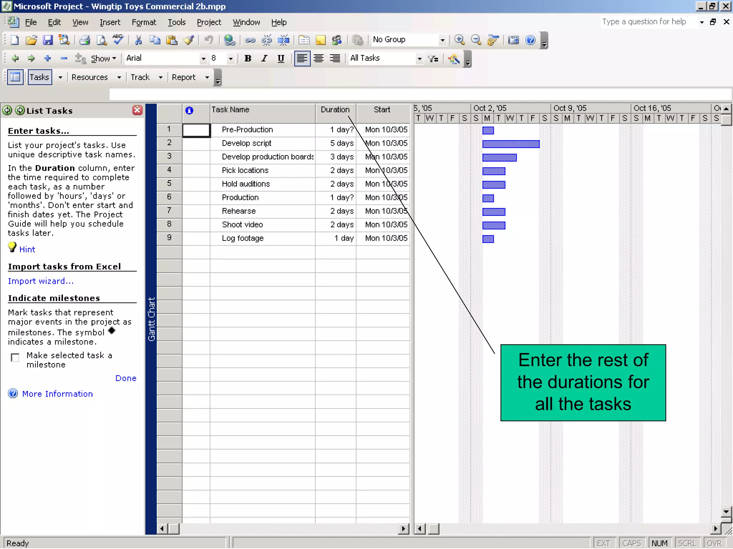Launch the Gantt Chart Wizard icon
The image size is (733, 549).
[454, 59]
